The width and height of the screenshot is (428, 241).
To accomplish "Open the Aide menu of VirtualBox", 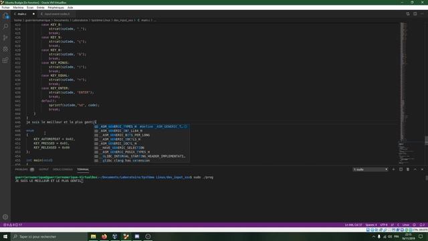I will 70,7.
